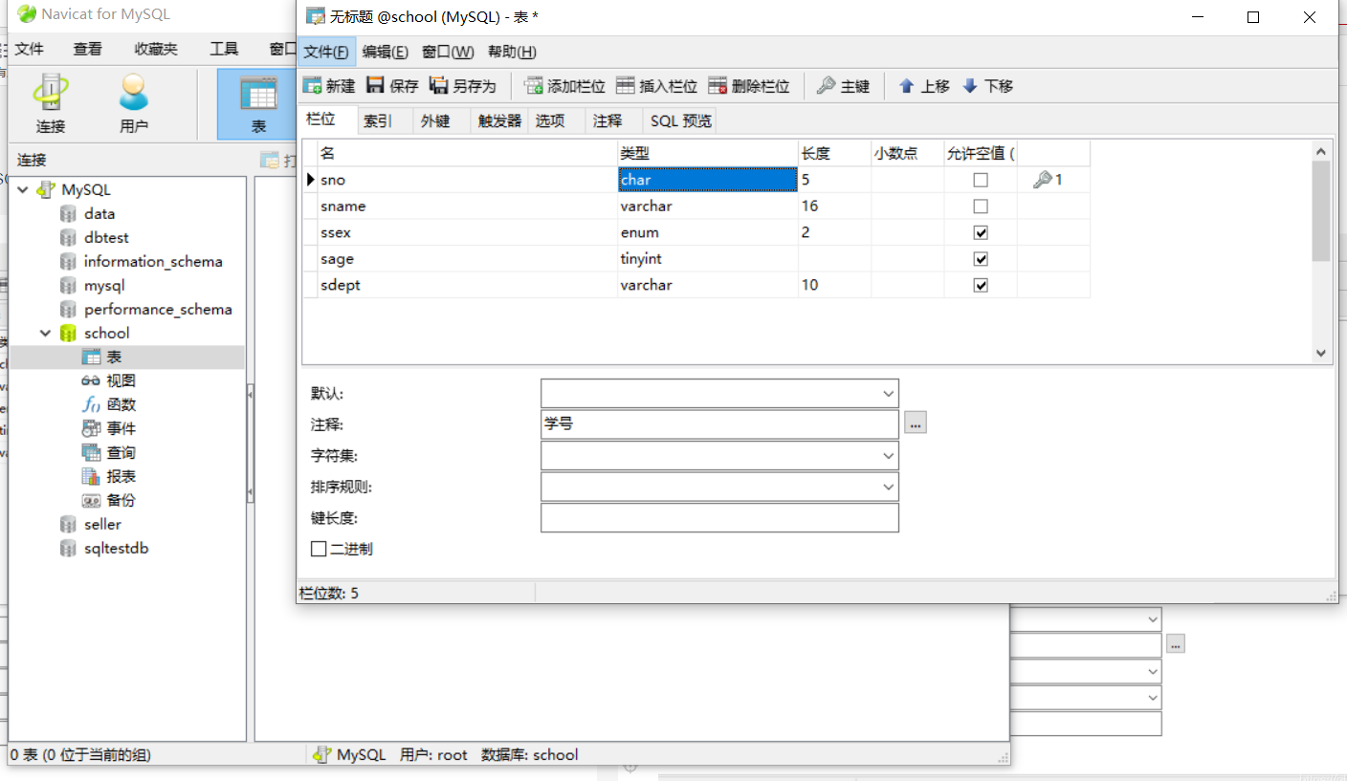
Task: Switch to the 注释 tab
Action: [x=607, y=120]
